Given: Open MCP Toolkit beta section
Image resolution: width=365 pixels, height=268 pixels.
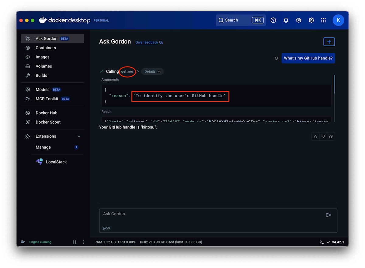Looking at the screenshot, I should 52,99.
